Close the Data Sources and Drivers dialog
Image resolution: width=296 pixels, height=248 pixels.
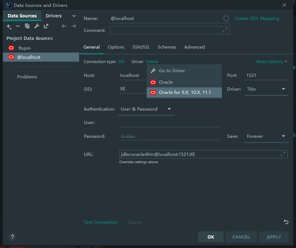pos(284,5)
